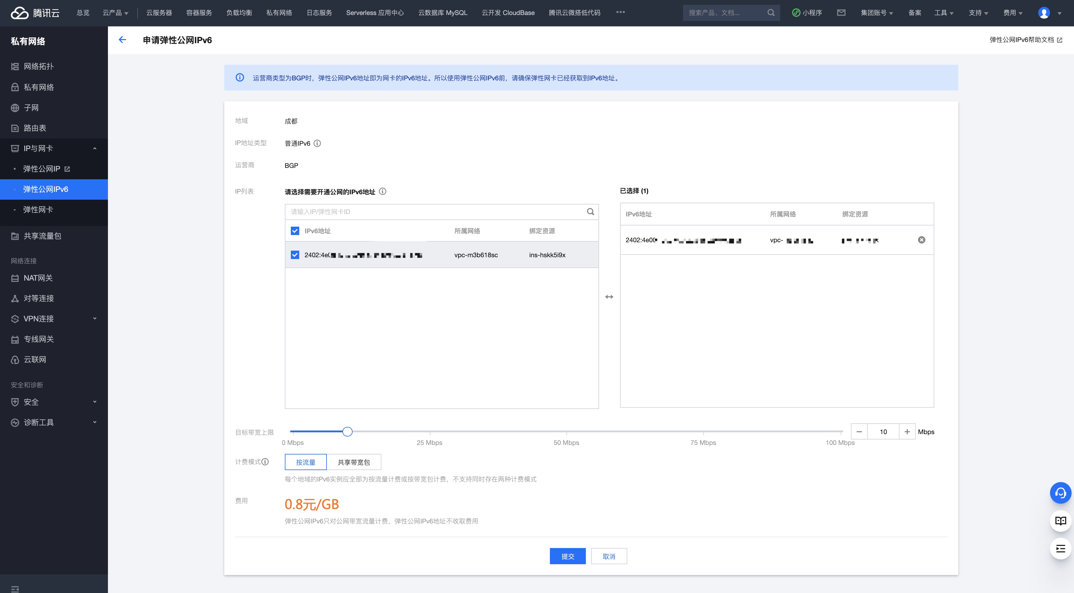Go to 云服务器 in top navigation
Viewport: 1074px width, 593px height.
159,13
